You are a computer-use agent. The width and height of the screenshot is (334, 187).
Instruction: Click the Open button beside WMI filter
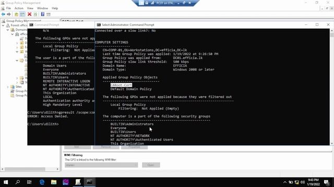tap(151, 165)
